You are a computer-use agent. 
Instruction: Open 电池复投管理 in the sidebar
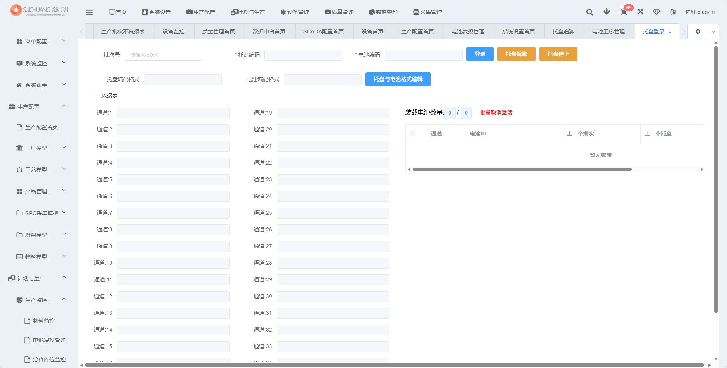(x=45, y=340)
